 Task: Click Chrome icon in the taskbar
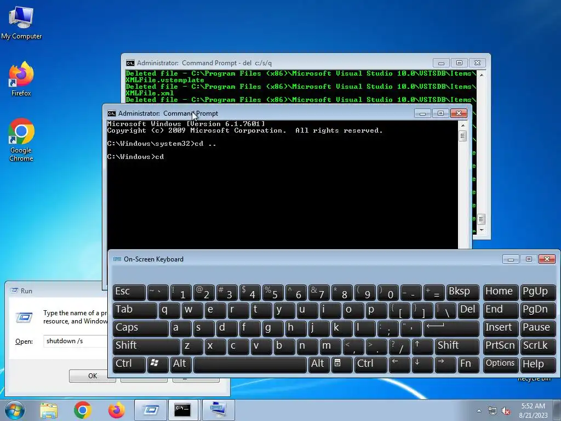[83, 410]
